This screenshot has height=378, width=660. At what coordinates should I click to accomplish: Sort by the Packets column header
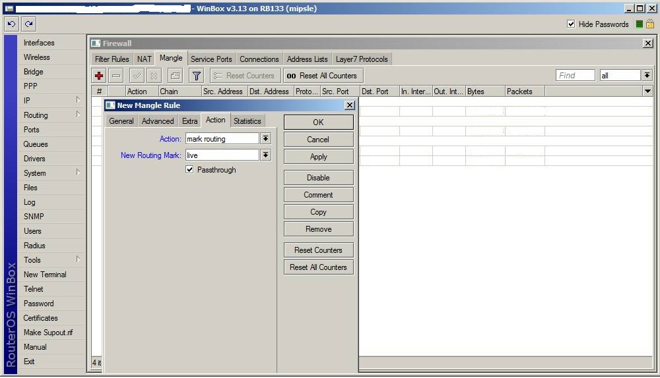point(525,91)
